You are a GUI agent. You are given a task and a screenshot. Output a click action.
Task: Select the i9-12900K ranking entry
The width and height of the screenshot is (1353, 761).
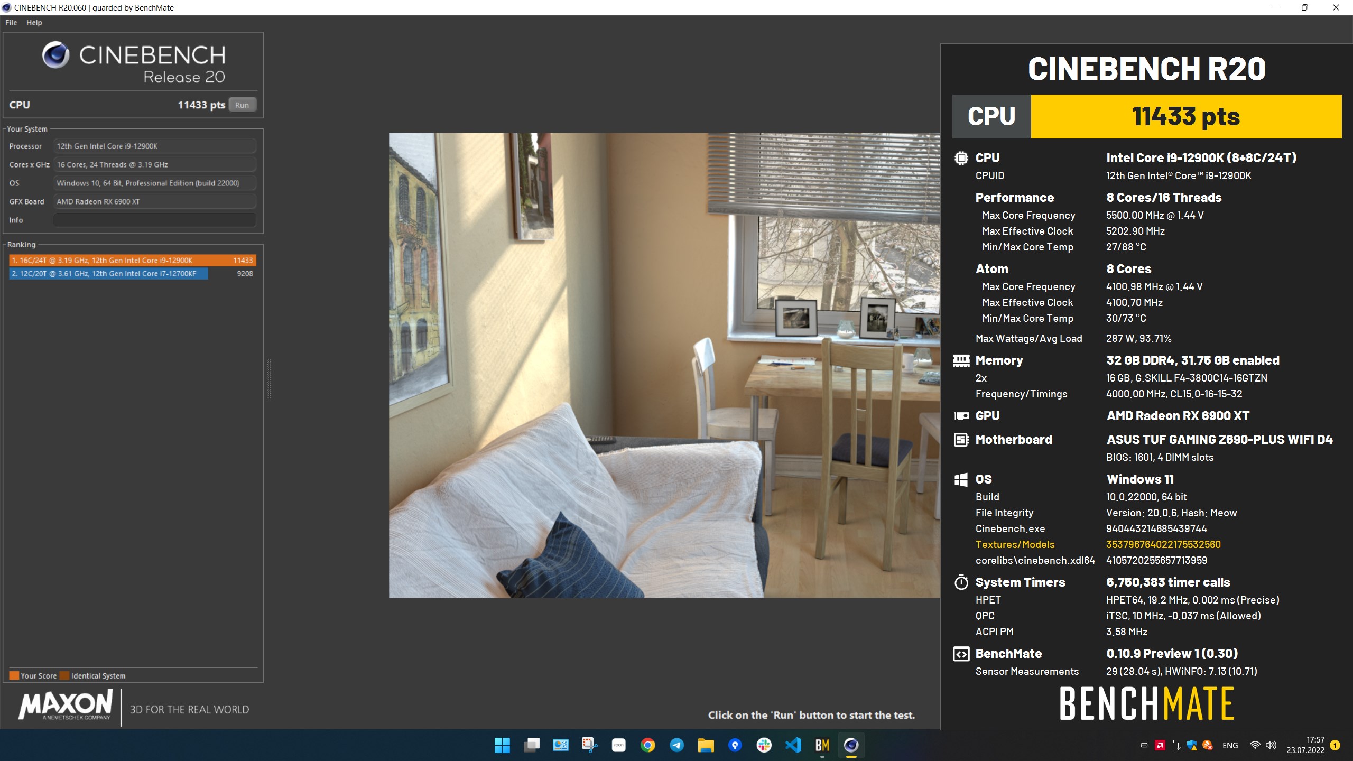(133, 260)
